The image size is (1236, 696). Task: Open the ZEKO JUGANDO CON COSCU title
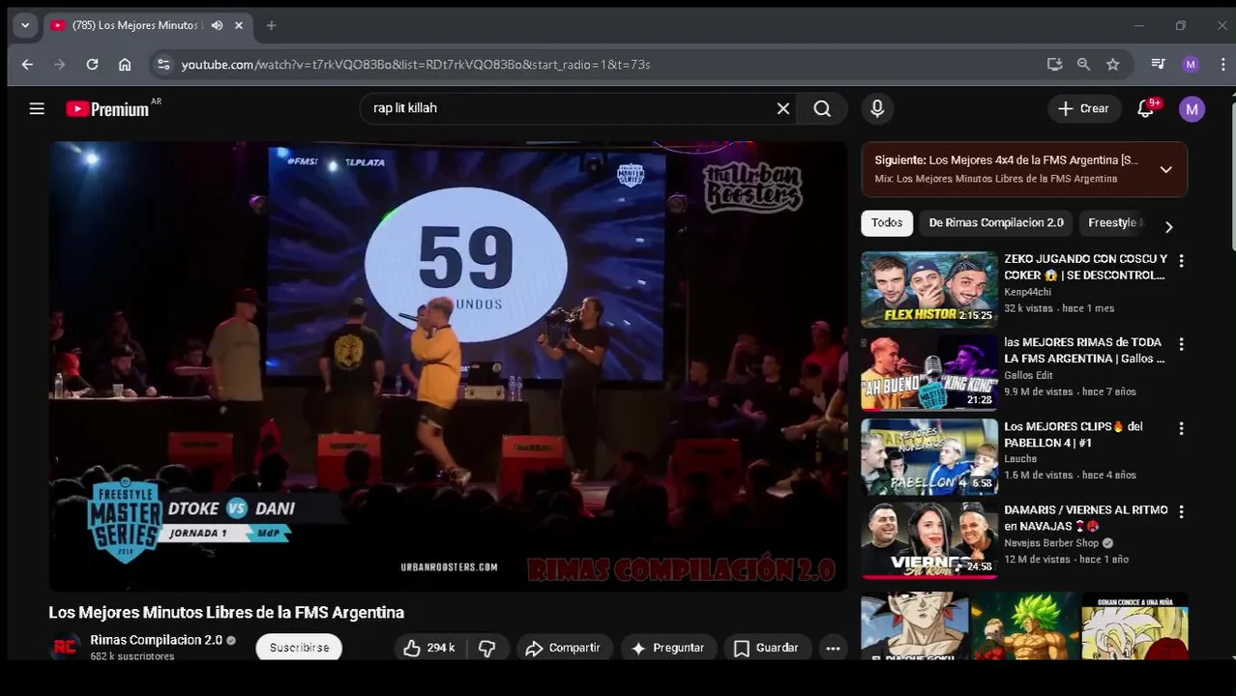1085,267
